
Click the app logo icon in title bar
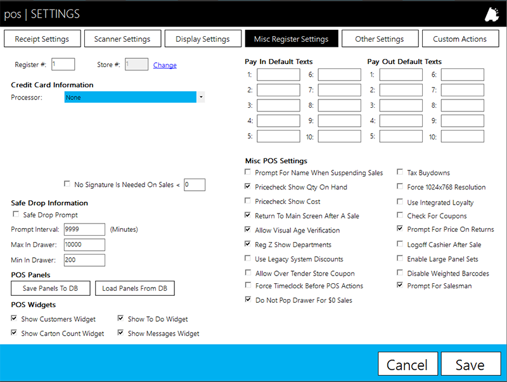(492, 14)
